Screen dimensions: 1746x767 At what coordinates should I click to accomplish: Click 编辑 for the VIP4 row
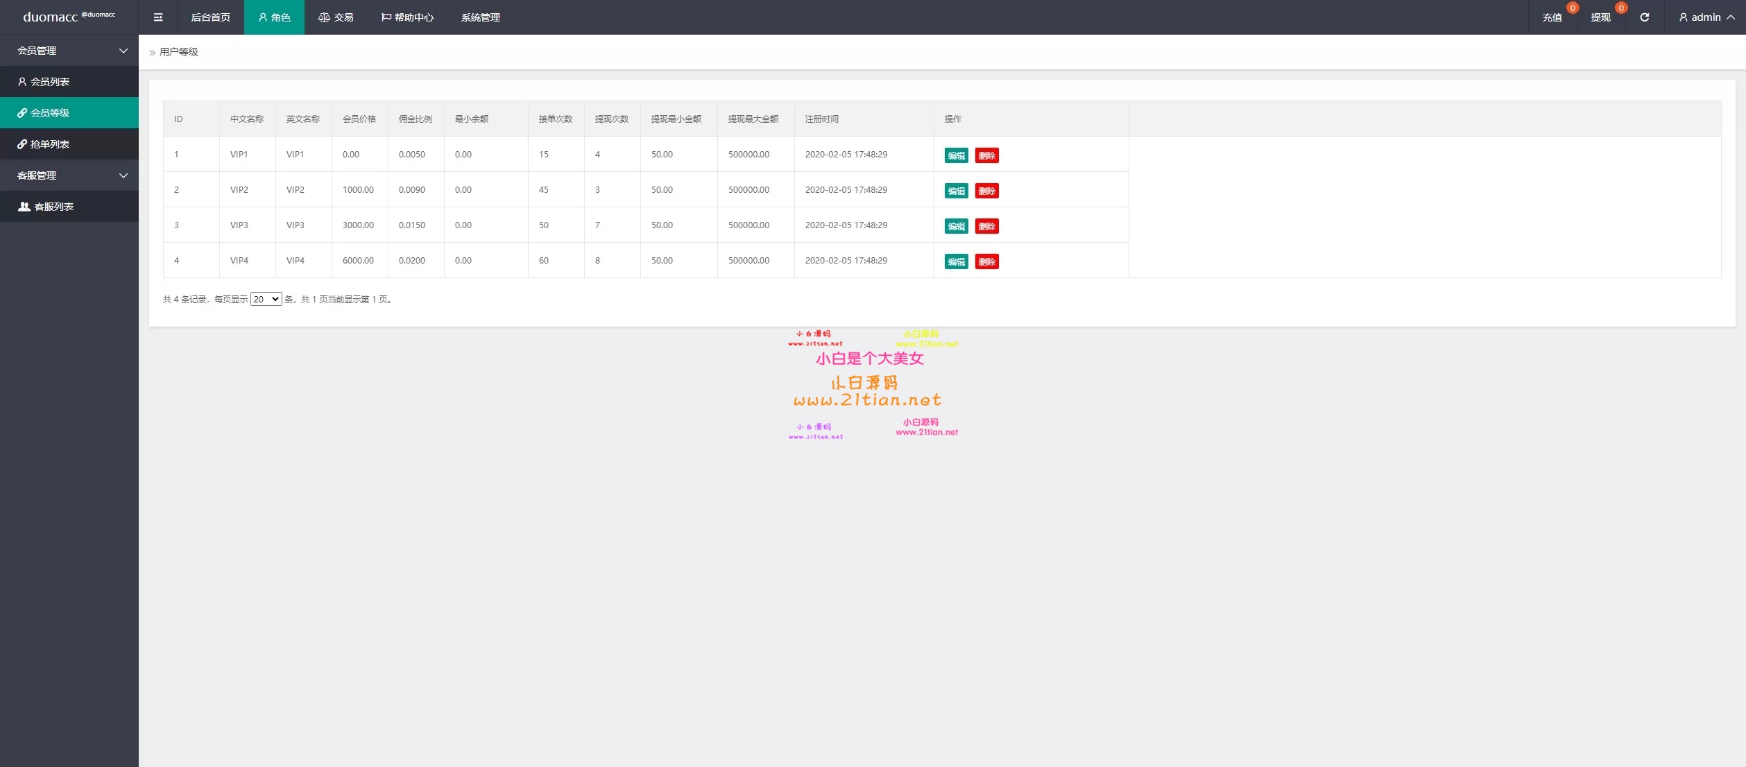957,261
